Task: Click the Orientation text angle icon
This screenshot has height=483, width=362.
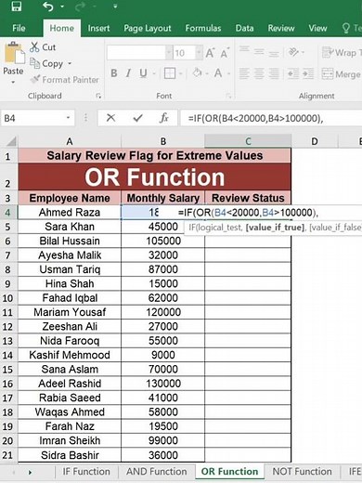Action: (293, 52)
